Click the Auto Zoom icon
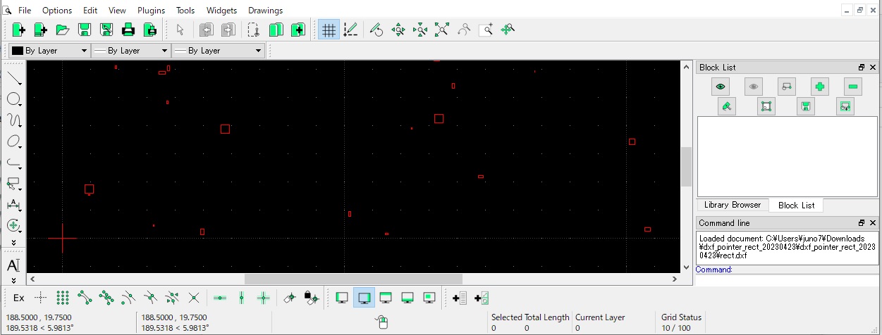The image size is (882, 335). click(x=441, y=30)
